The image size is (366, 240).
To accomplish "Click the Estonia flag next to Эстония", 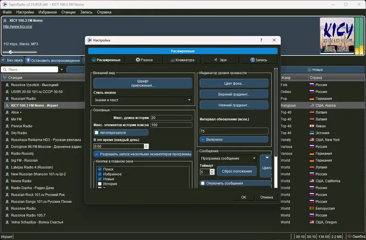I will click(312, 133).
